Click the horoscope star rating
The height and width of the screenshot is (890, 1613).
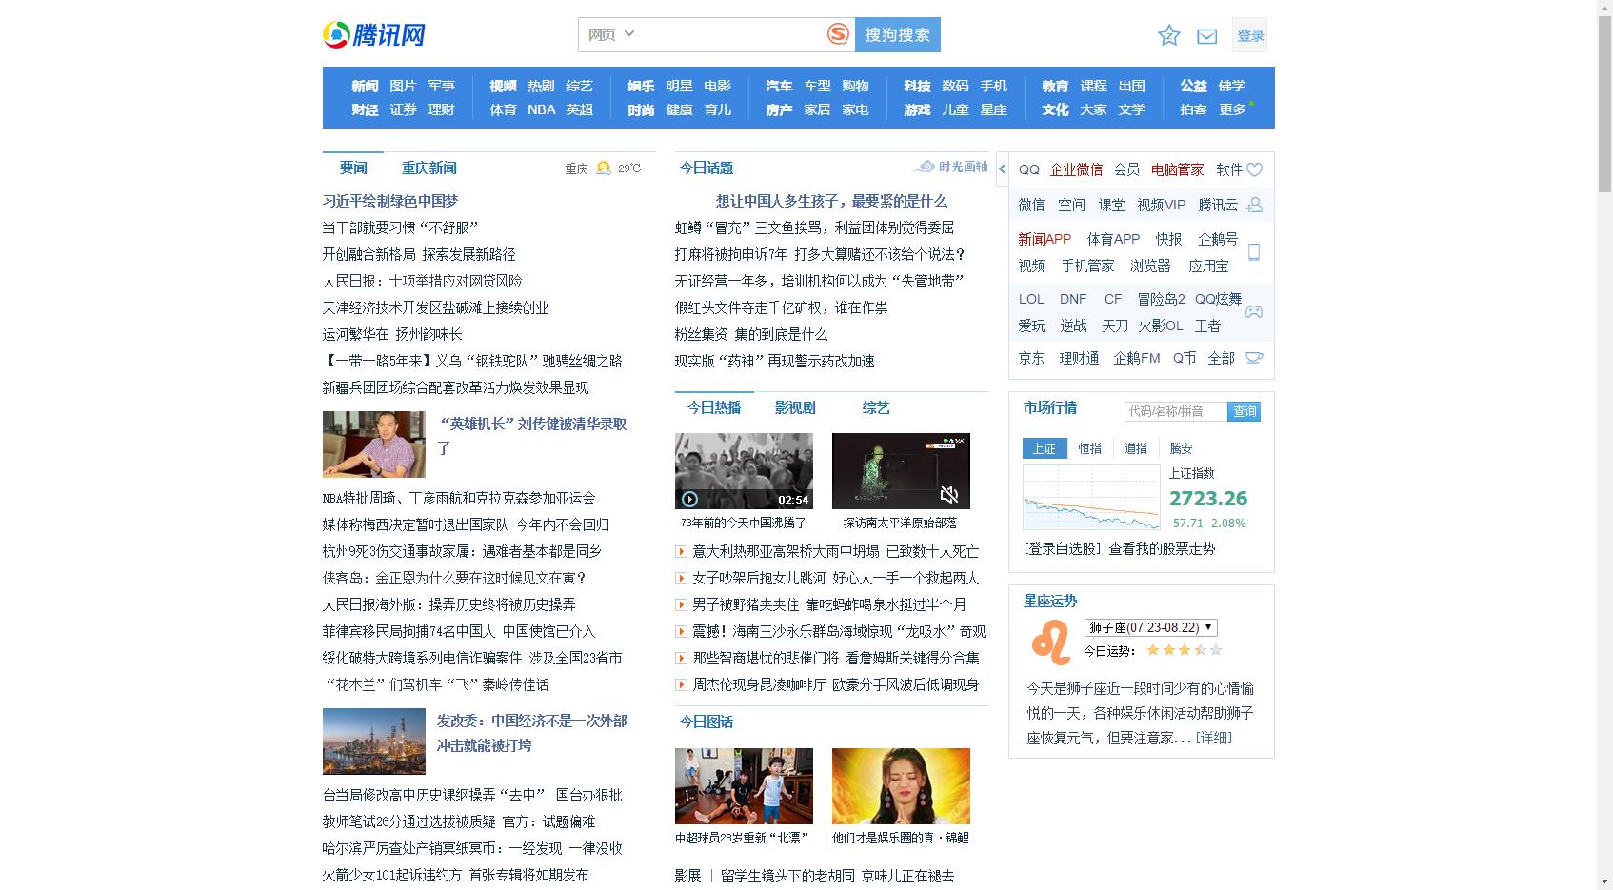[x=1184, y=650]
